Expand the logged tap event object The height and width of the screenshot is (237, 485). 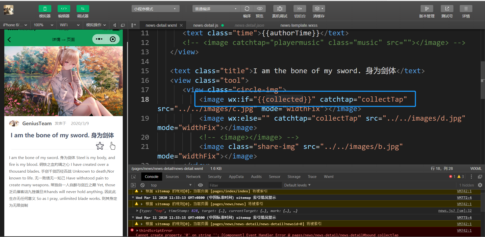[137, 211]
